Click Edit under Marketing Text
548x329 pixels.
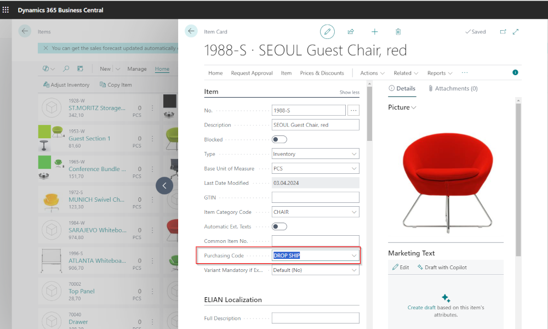click(401, 267)
